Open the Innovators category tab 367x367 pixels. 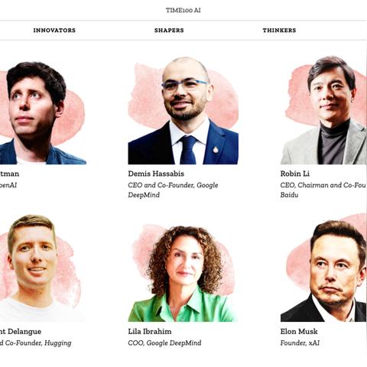pos(54,30)
